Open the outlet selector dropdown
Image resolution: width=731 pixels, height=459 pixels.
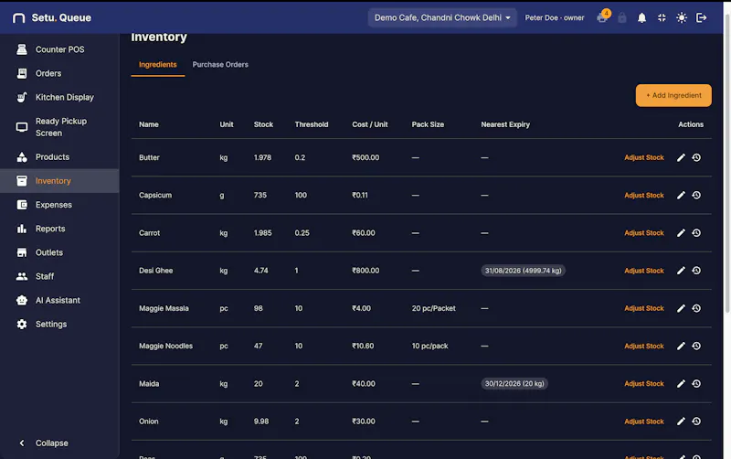tap(442, 17)
